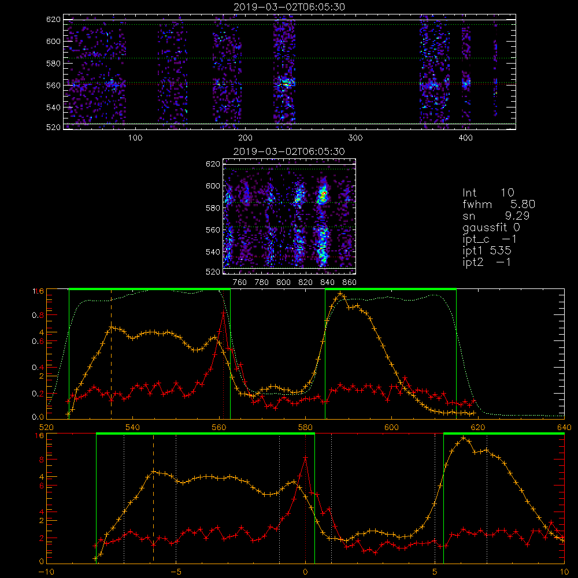578x578 pixels.
Task: Click x-axis label 0 of bottom plot
Action: tap(305, 572)
